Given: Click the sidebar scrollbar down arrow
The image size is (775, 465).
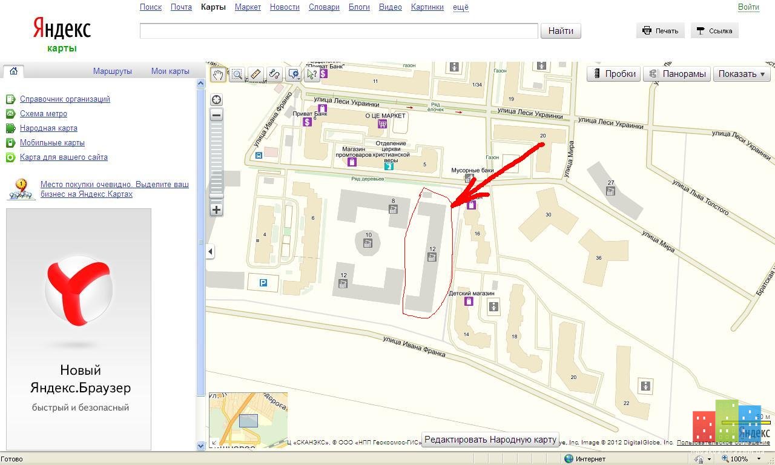Looking at the screenshot, I should pyautogui.click(x=201, y=446).
